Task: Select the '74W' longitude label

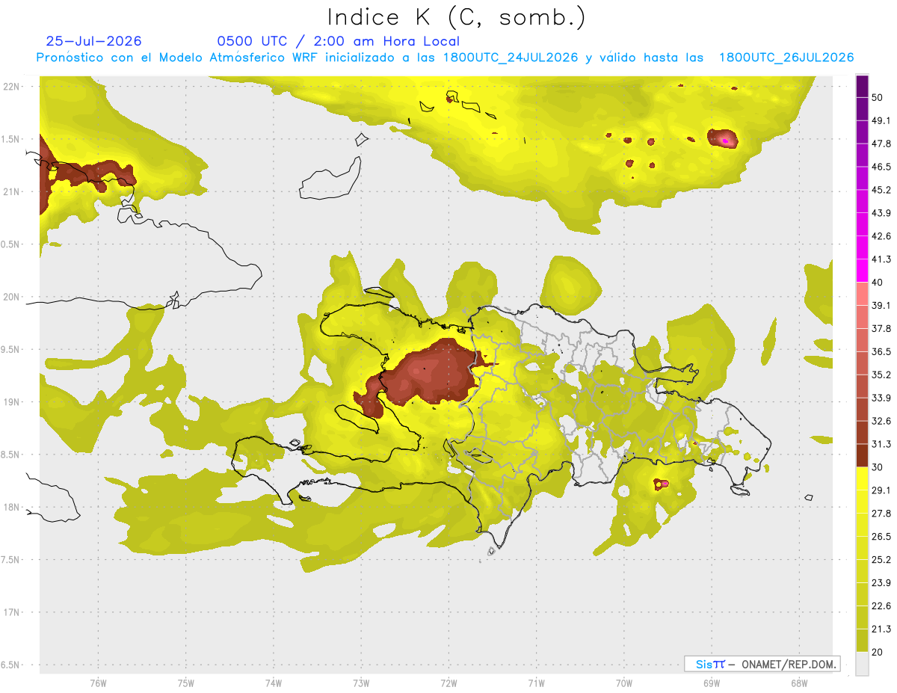Action: (274, 683)
